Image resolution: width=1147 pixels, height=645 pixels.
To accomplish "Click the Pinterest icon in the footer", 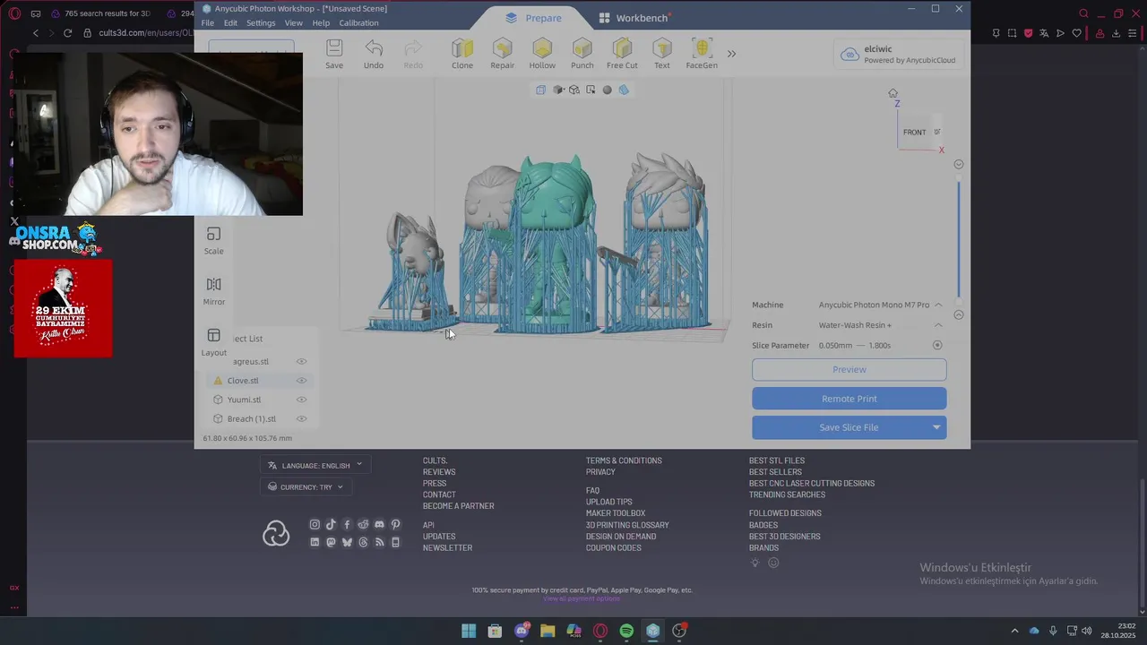I will pos(395,524).
